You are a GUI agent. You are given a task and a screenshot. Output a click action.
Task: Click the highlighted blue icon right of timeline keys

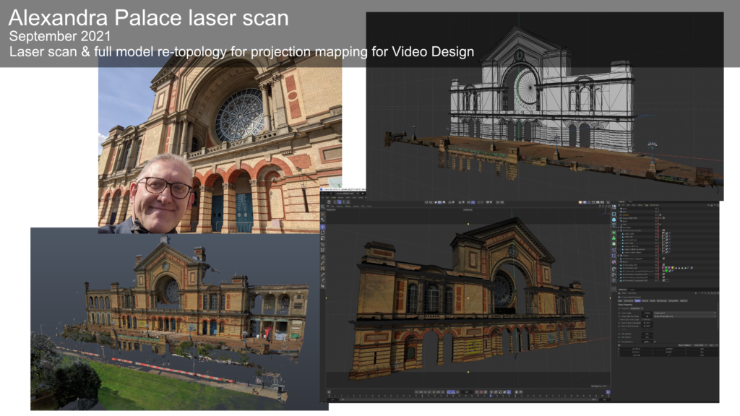coord(509,392)
